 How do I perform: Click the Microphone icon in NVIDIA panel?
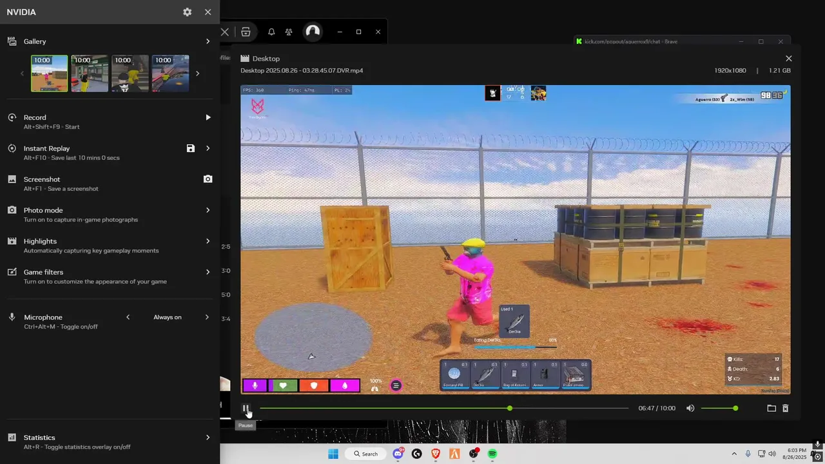click(12, 317)
